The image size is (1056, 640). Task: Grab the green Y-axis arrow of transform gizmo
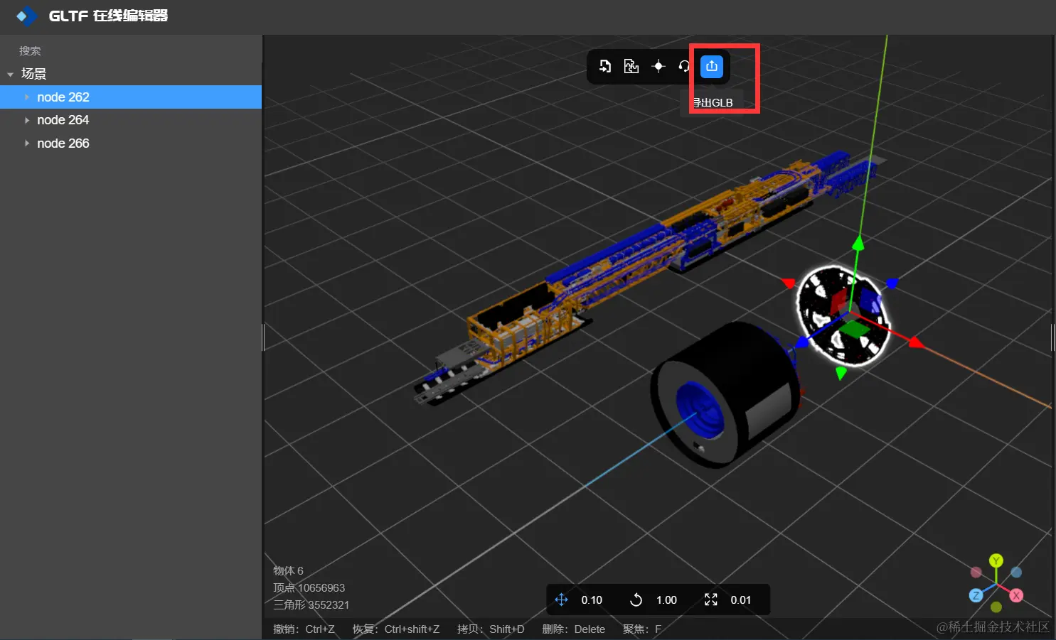click(x=858, y=244)
